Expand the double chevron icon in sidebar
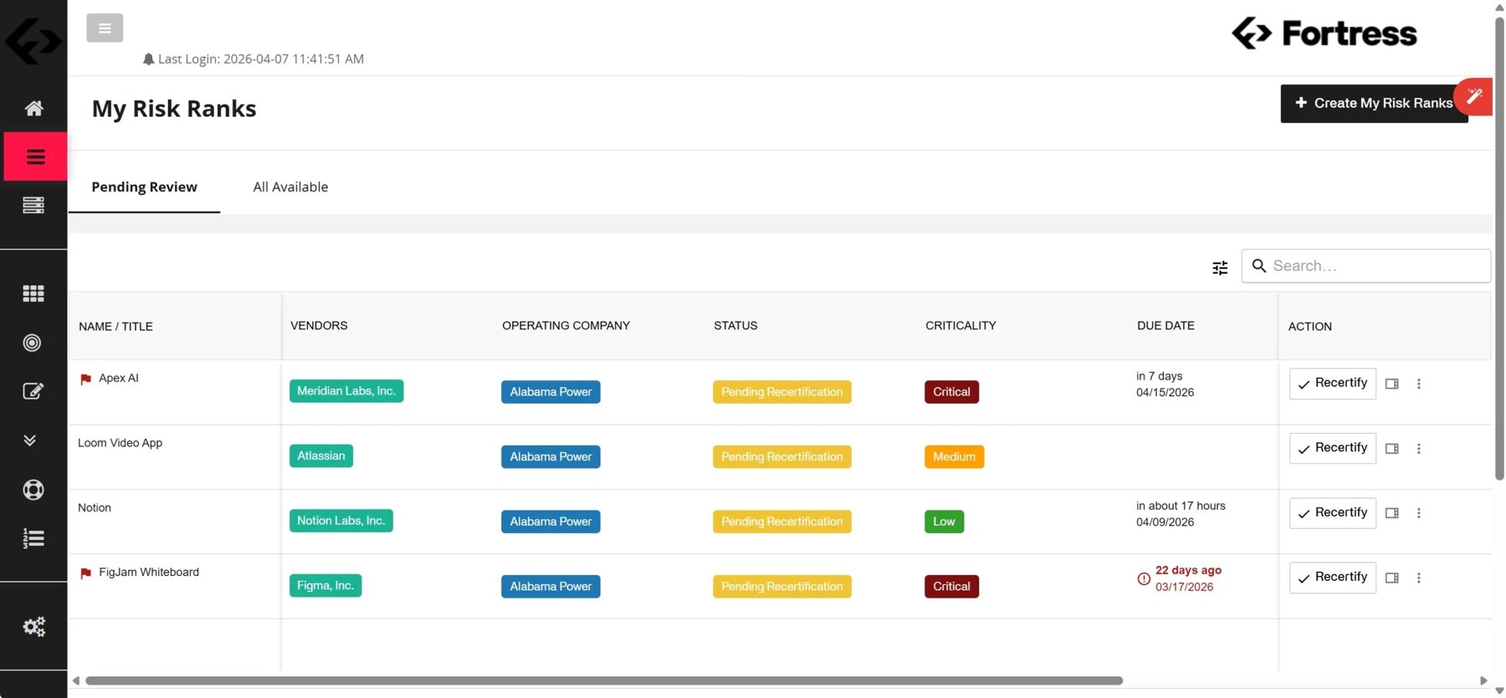Screen dimensions: 1506x698 (x=30, y=441)
